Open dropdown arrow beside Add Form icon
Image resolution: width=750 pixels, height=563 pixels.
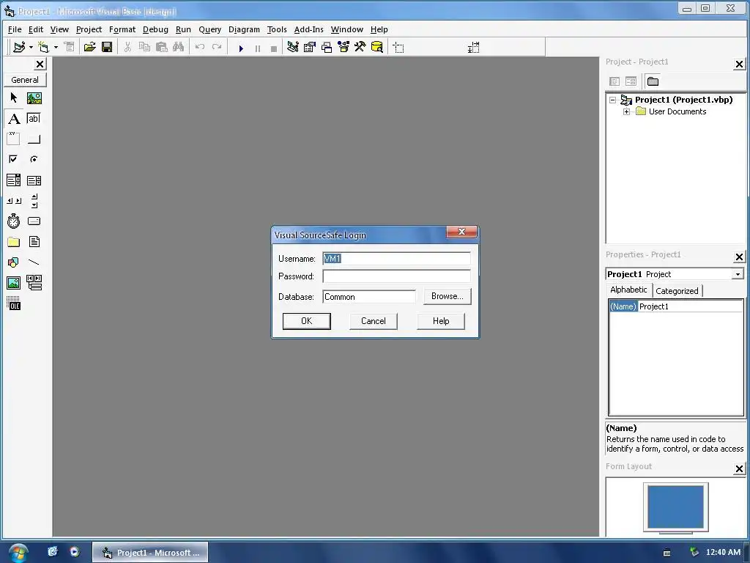click(56, 47)
